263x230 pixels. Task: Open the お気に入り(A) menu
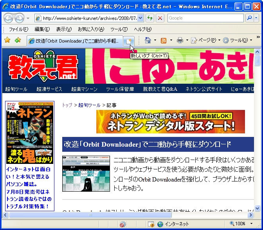coord(91,29)
